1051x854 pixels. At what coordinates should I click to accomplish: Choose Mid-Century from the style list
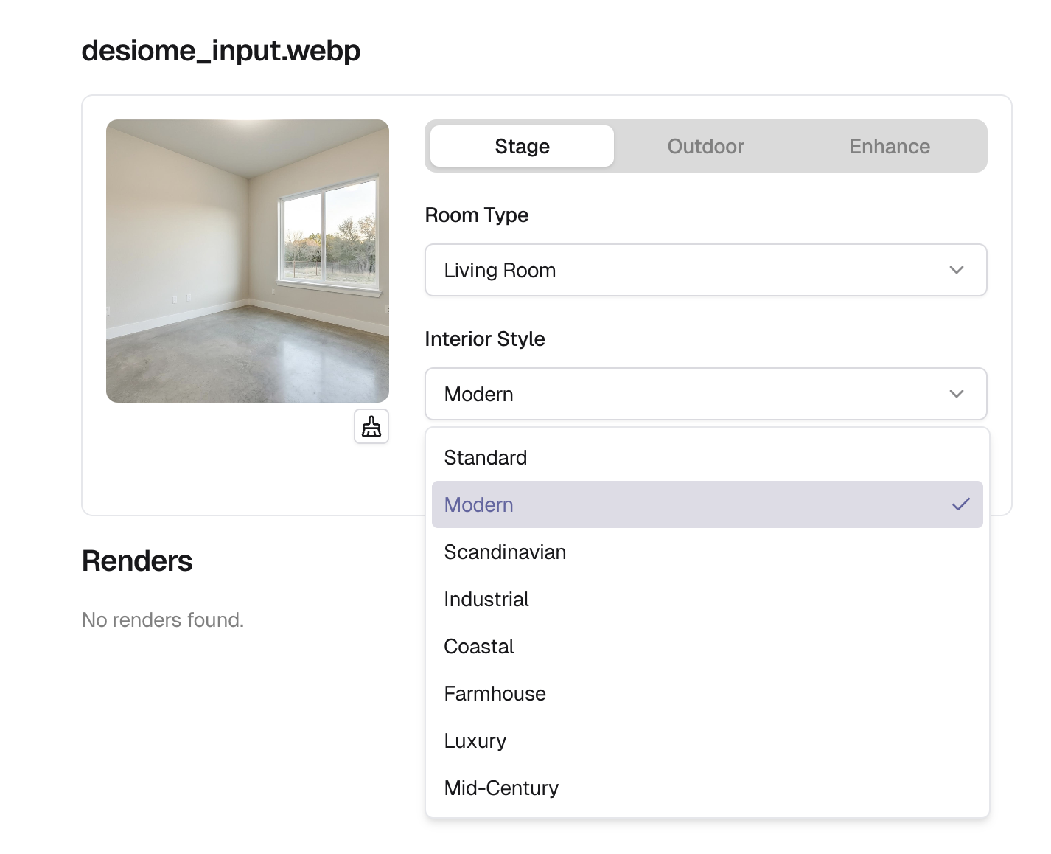pos(501,788)
